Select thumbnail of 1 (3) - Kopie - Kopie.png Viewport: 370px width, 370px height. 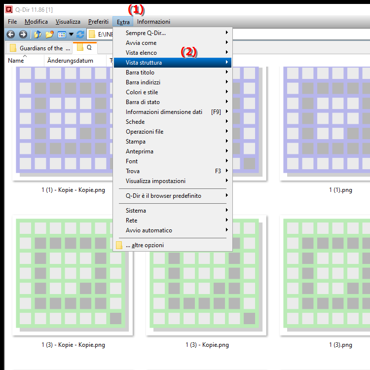click(x=73, y=275)
